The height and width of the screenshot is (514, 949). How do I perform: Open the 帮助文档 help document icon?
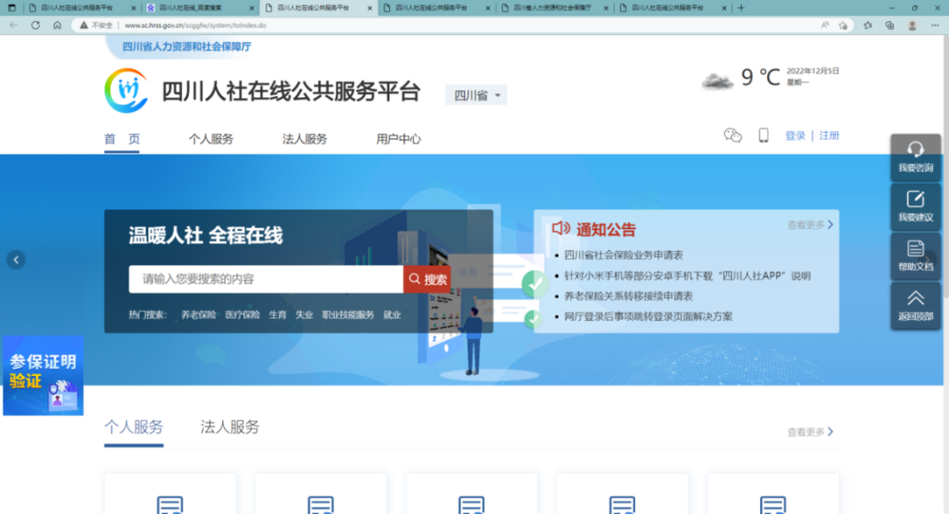coord(916,250)
